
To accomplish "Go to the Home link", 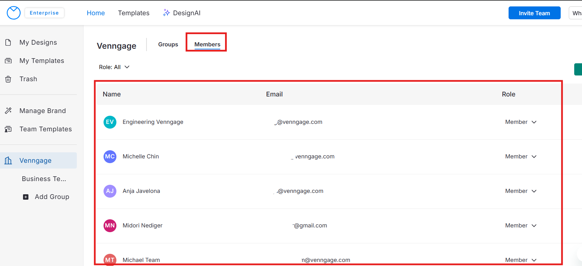I will [96, 13].
